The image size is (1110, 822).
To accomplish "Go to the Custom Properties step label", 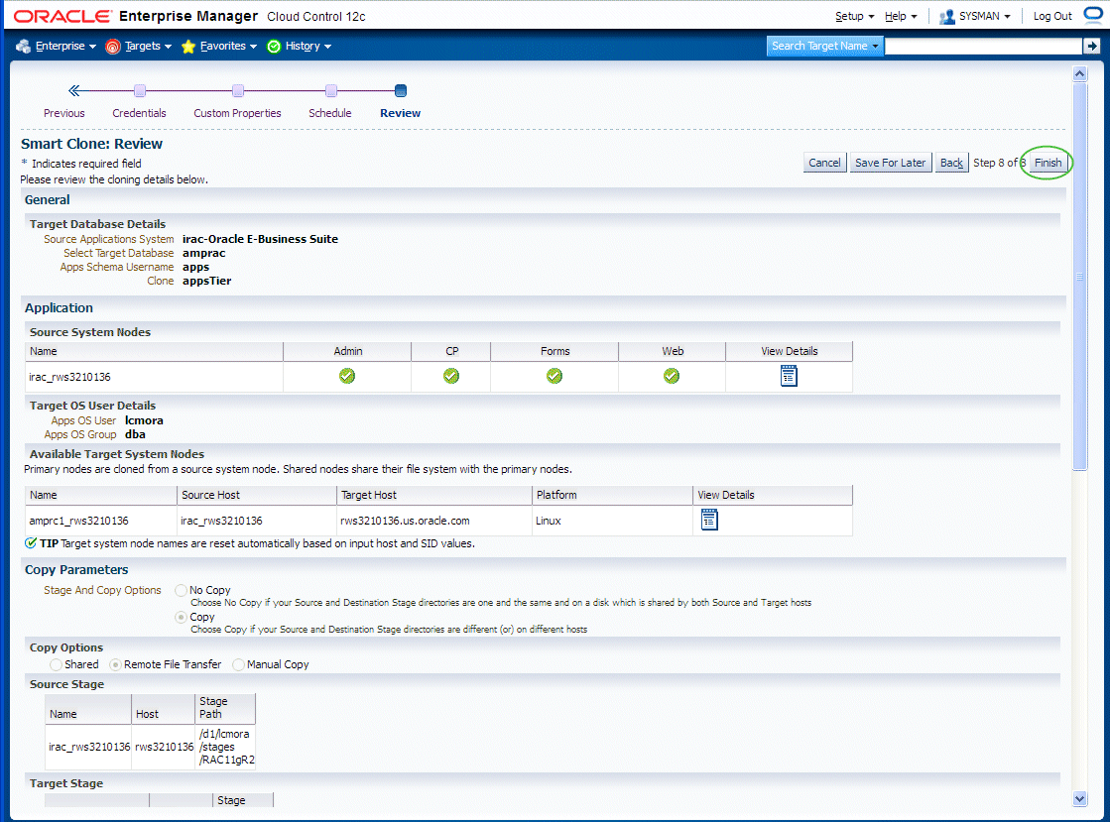I will tap(238, 113).
